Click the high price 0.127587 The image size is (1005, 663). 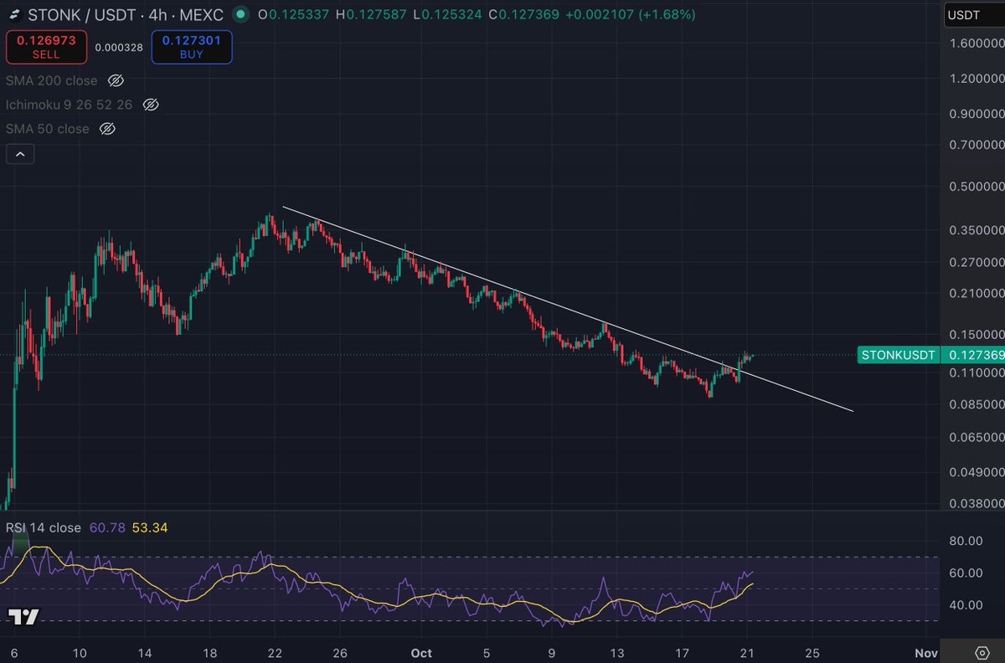(x=375, y=15)
